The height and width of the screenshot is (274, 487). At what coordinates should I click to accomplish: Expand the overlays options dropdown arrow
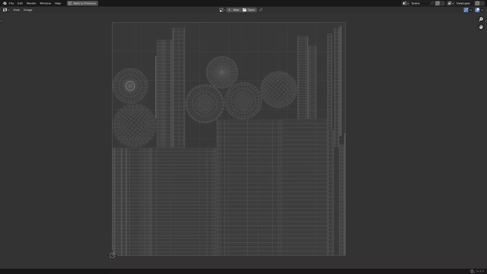[x=482, y=10]
